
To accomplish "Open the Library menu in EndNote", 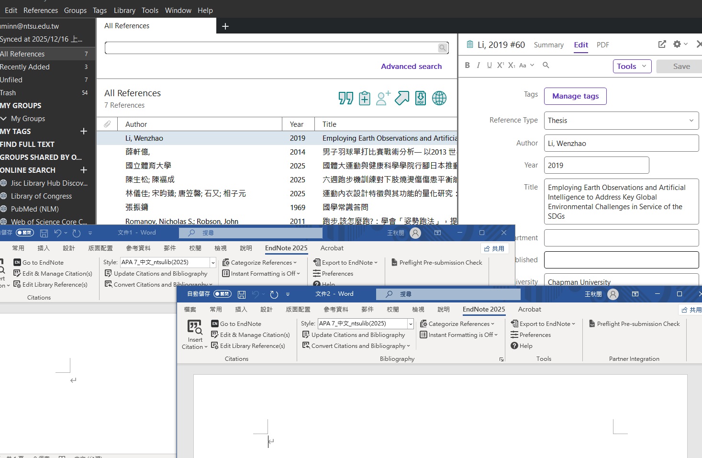I will click(x=124, y=10).
